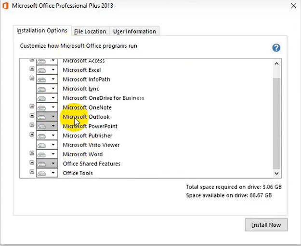Open install dropdown arrow for Microsoft Publisher
Image resolution: width=301 pixels, height=246 pixels.
pos(53,136)
